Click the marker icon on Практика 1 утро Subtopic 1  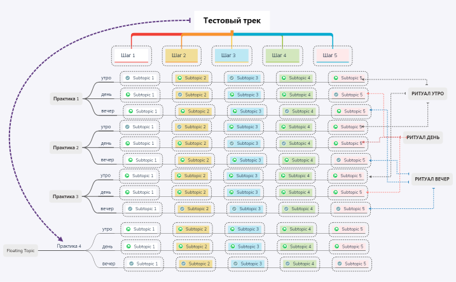128,78
